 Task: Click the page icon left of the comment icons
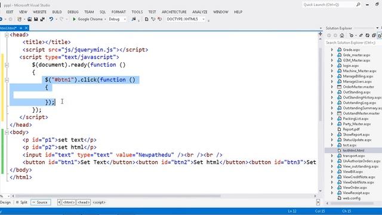coord(146,19)
